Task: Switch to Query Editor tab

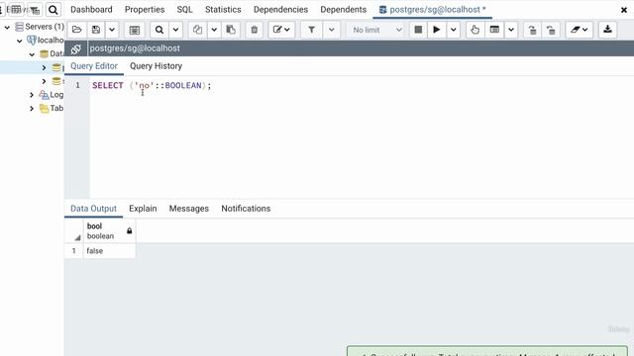Action: click(x=94, y=66)
